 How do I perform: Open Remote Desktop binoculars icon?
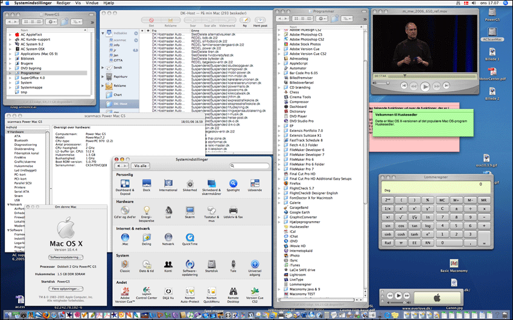click(x=233, y=290)
